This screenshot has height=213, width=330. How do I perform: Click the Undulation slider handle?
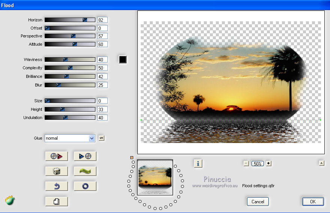(65, 118)
